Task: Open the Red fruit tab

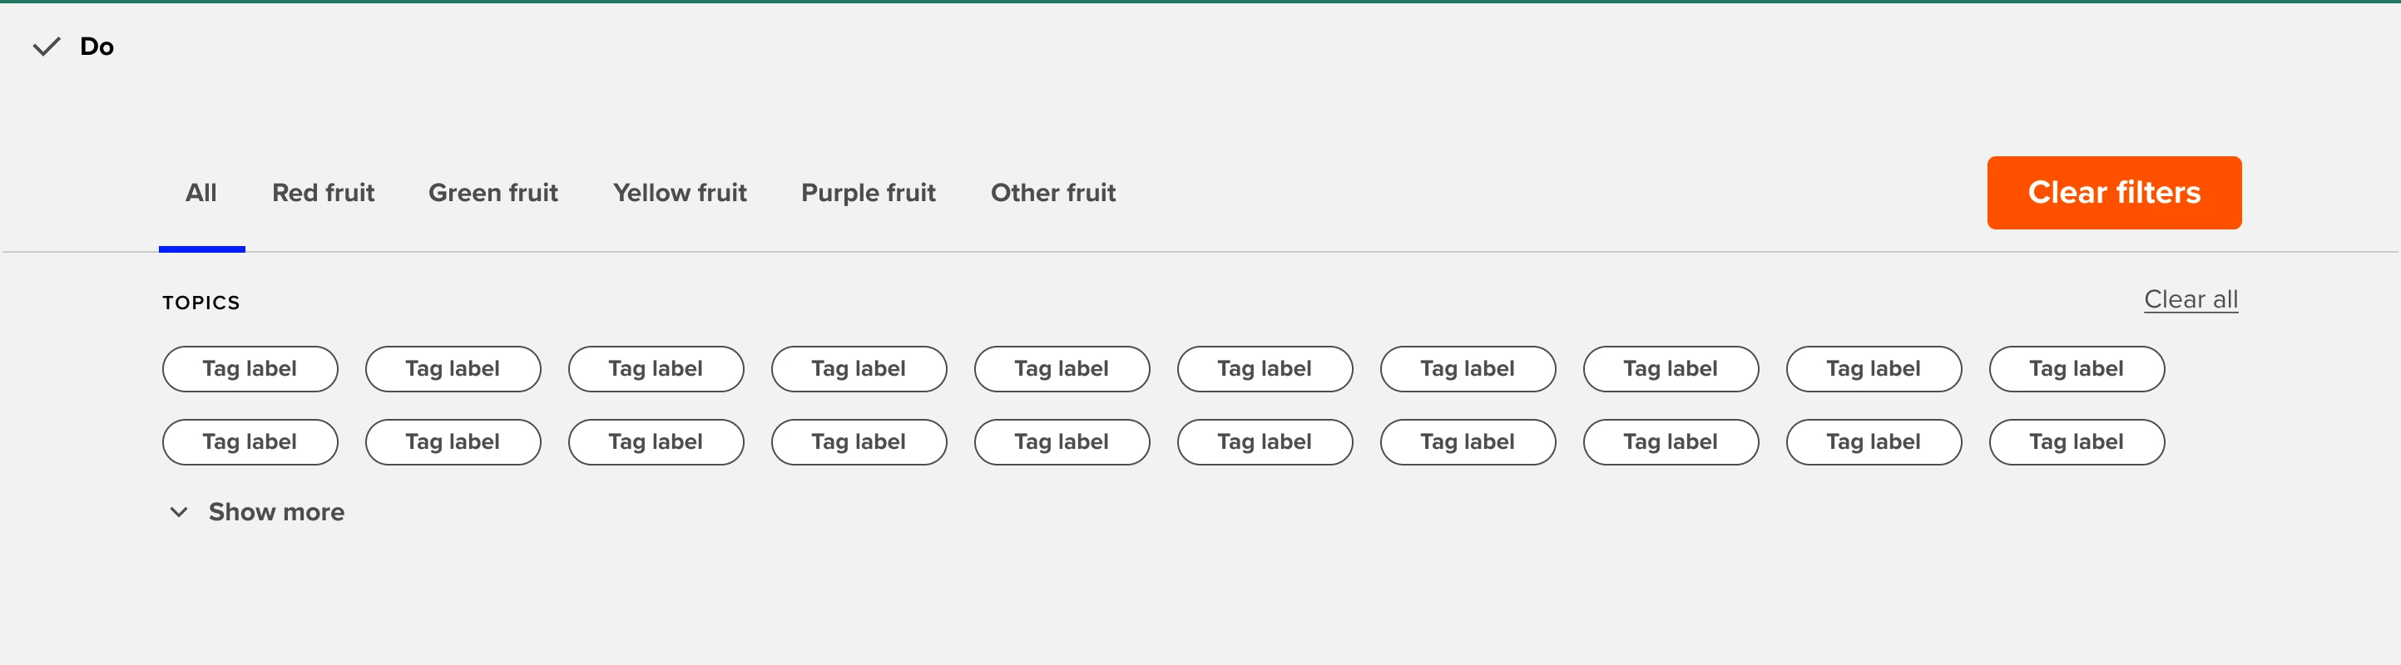Action: [323, 193]
